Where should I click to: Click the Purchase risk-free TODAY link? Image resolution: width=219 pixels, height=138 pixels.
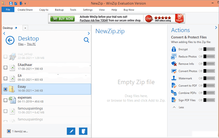pos(94,20)
